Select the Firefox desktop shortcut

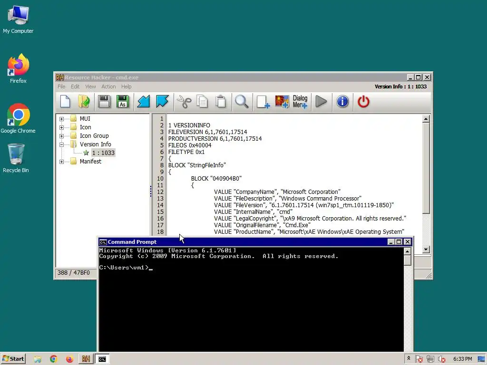[x=18, y=68]
